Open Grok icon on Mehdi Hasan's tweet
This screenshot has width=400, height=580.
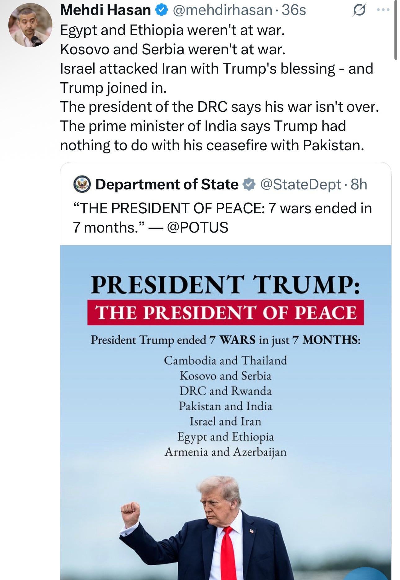(359, 11)
